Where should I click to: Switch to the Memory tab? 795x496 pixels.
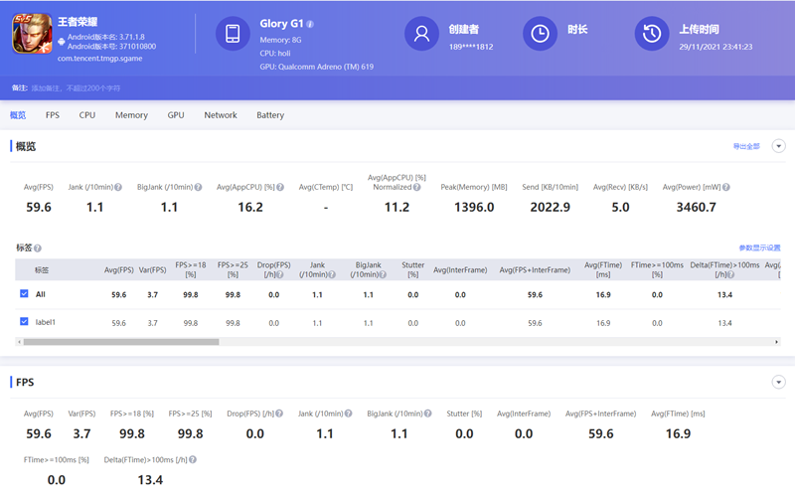(131, 115)
